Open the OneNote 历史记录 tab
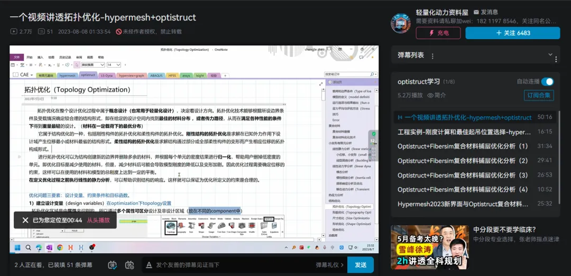571x276 pixels. [65, 57]
